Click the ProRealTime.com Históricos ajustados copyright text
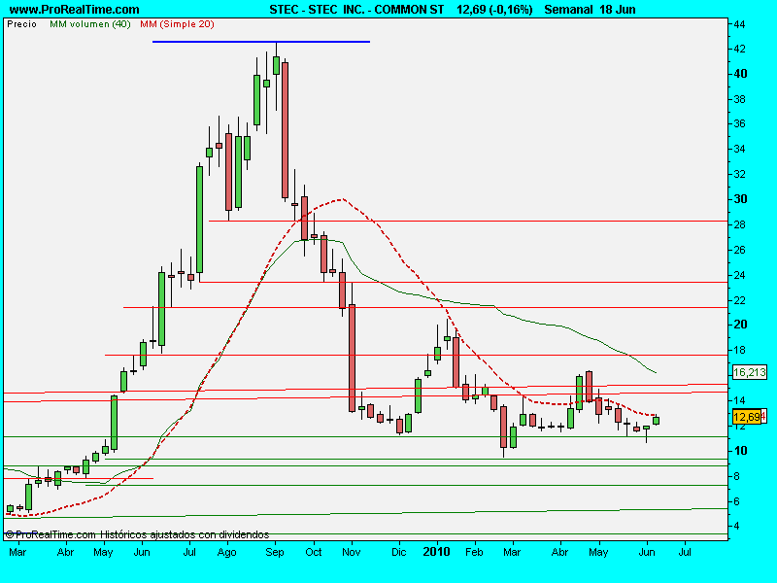Screen dimensions: 777x583 click(137, 535)
